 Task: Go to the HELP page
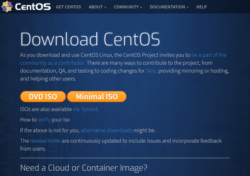(201, 7)
